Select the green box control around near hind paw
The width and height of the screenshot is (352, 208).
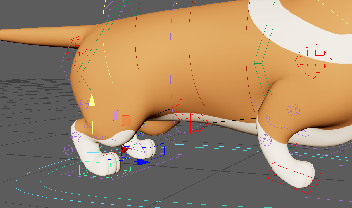click(105, 168)
